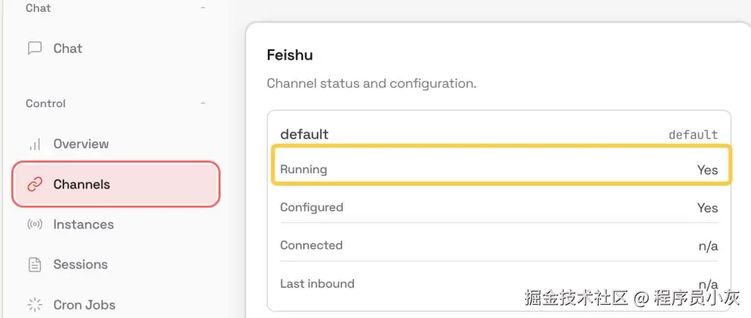
Task: Collapse the Chat sidebar section
Action: [203, 8]
